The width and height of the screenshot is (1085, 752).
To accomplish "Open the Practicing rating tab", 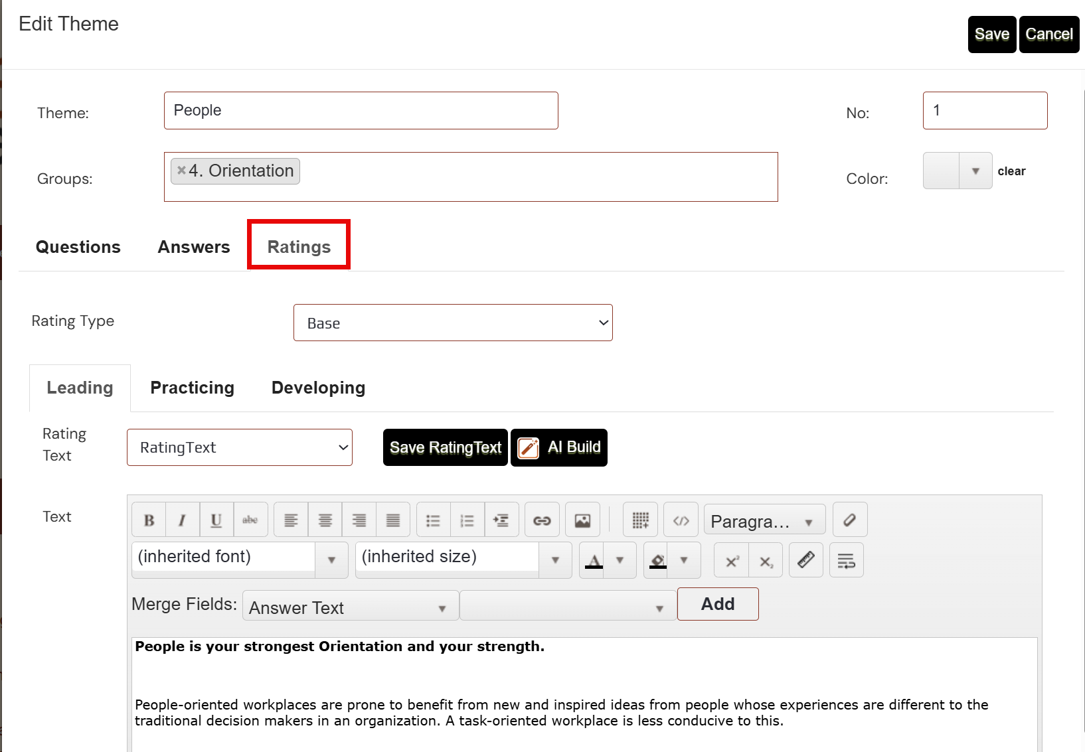I will (193, 388).
